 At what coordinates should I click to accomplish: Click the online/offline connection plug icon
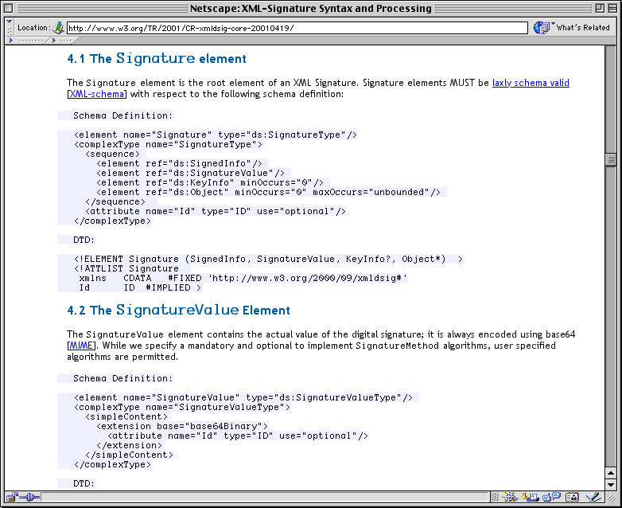click(30, 498)
